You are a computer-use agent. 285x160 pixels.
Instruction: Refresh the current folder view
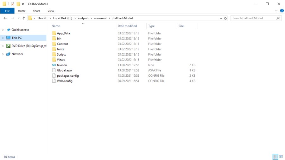point(225,18)
